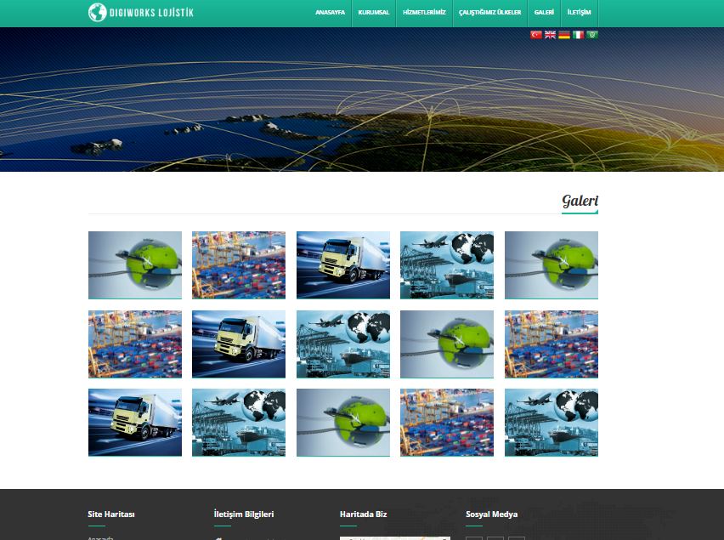Open the ANASAYFA menu item

click(330, 13)
